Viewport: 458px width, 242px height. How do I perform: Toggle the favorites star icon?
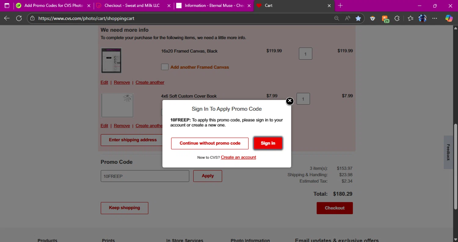click(x=358, y=18)
